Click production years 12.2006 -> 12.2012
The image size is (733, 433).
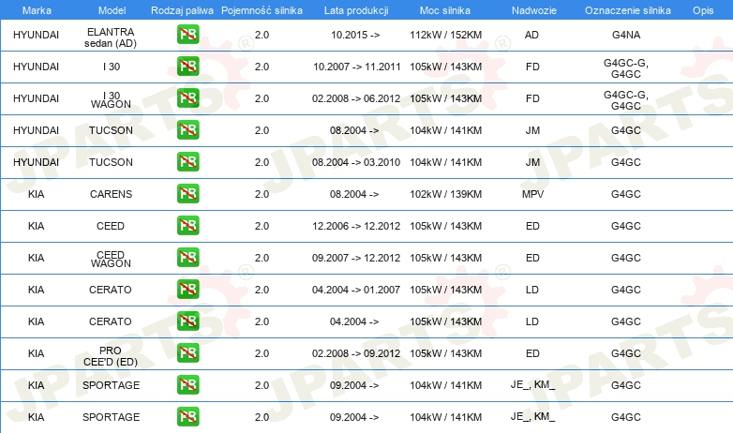(356, 226)
